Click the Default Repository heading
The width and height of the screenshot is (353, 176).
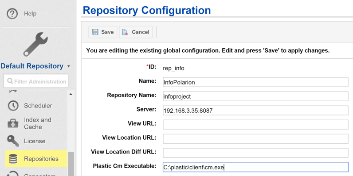click(32, 66)
